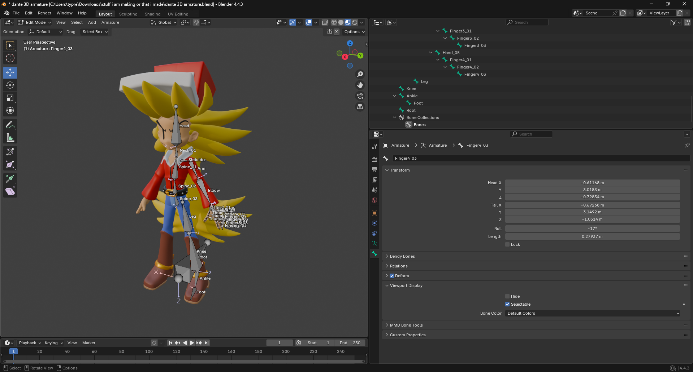Open the File menu
Image resolution: width=693 pixels, height=372 pixels.
click(x=16, y=13)
